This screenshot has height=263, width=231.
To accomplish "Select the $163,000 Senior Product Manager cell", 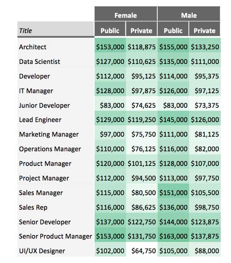I will pyautogui.click(x=173, y=236).
